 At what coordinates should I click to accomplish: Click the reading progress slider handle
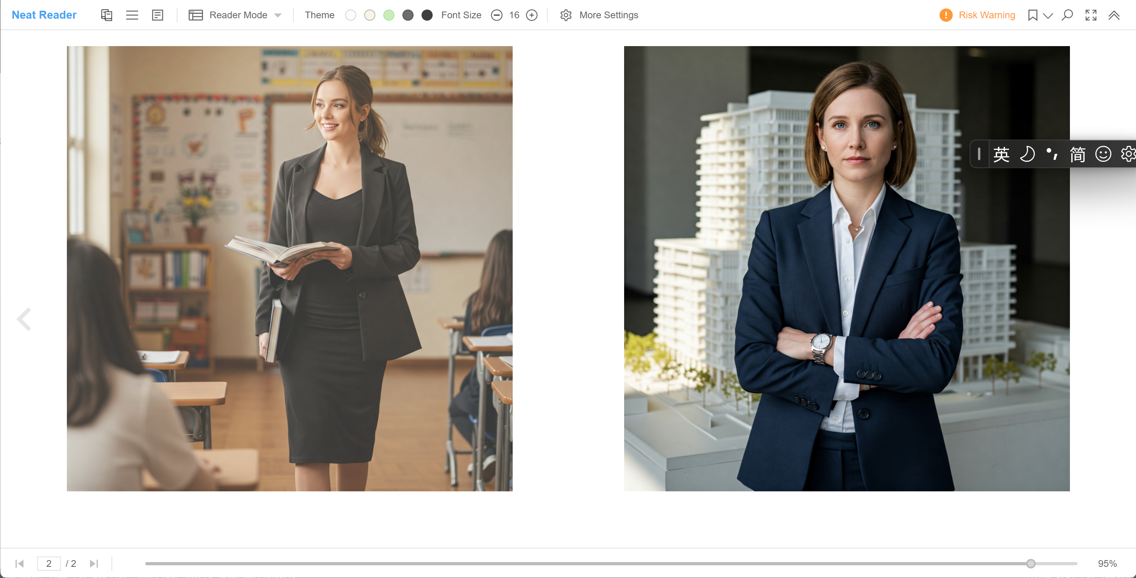coord(1030,563)
